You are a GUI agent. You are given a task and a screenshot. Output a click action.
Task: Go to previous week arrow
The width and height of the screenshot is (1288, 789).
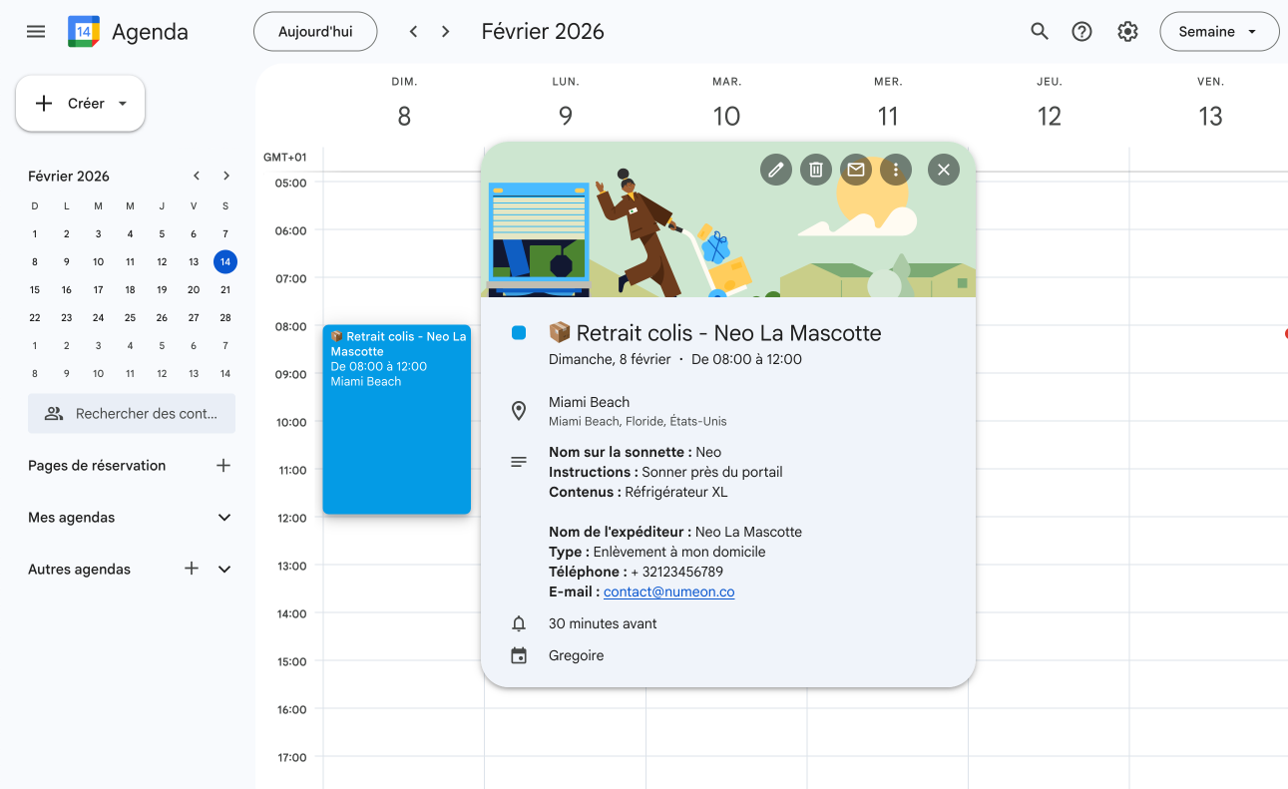click(x=413, y=32)
